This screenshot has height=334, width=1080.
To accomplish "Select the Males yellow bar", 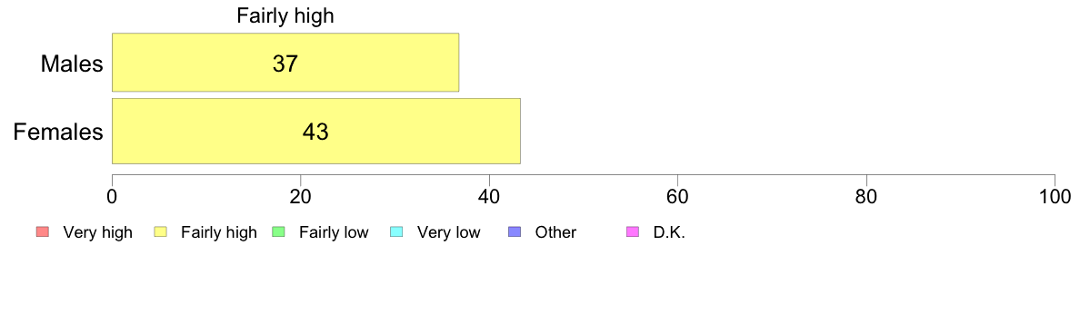I will tap(285, 62).
